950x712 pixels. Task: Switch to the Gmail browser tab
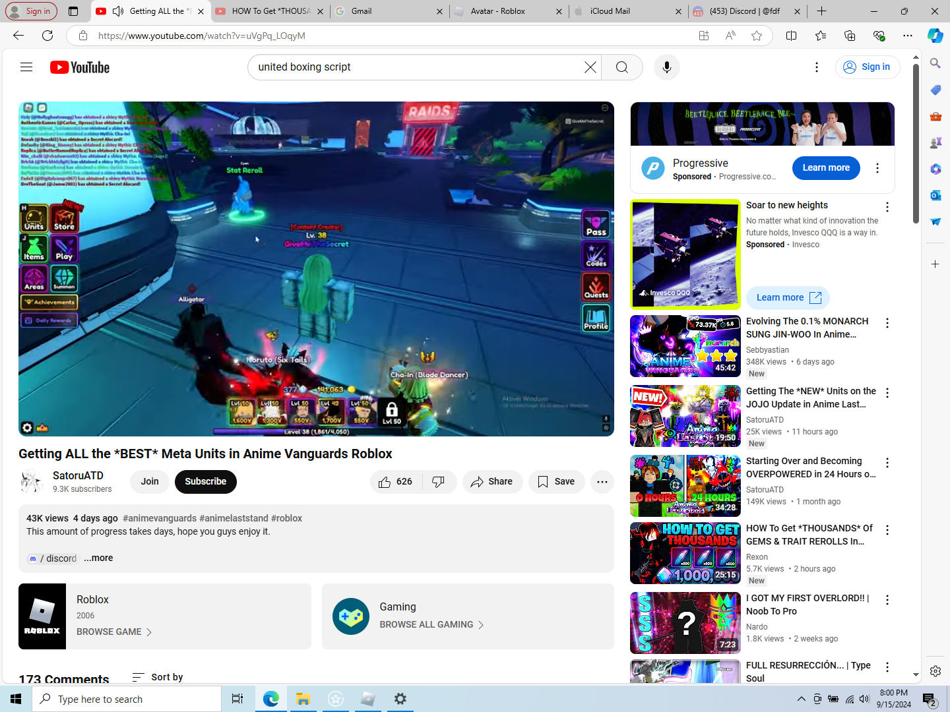[x=388, y=11]
